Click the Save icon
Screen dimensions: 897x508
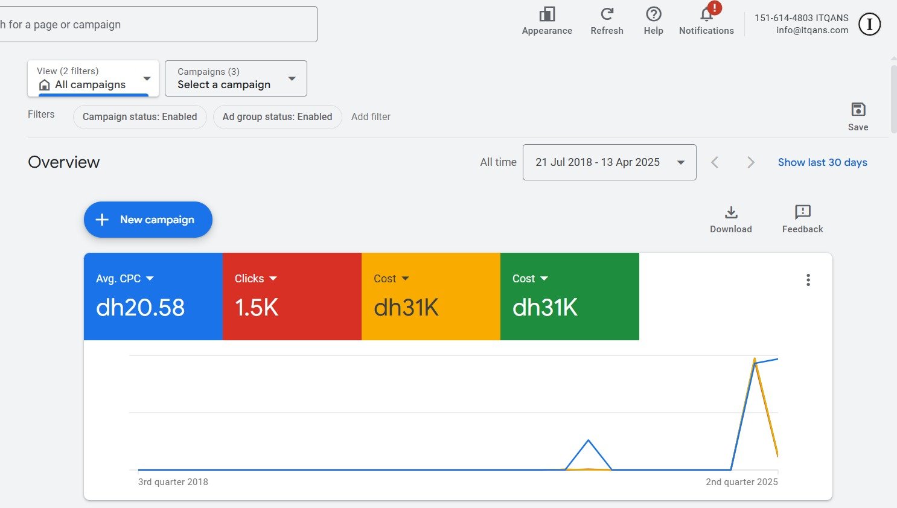858,109
